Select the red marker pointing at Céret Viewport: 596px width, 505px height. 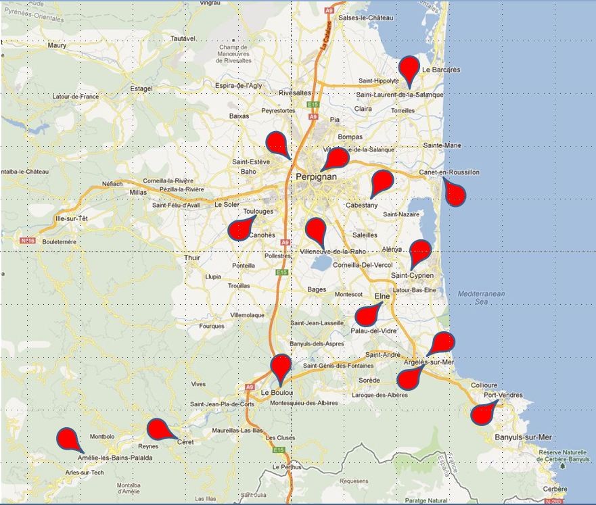pyautogui.click(x=159, y=429)
